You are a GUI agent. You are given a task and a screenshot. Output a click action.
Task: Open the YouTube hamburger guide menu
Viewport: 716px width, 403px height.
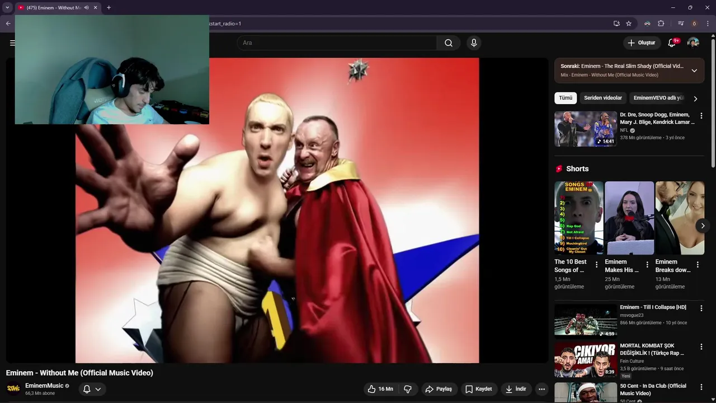tap(12, 43)
